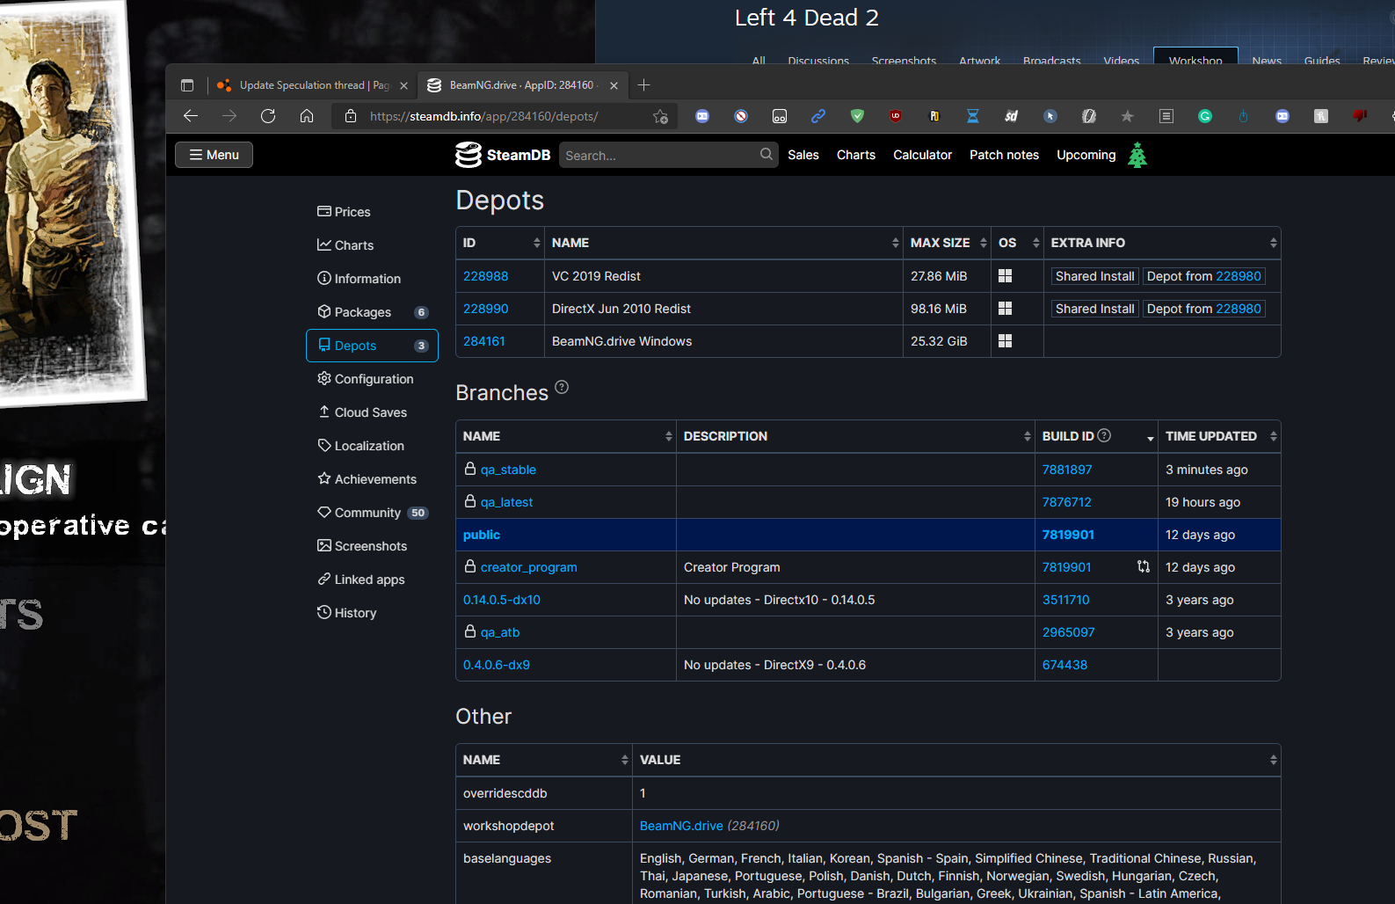Click the Branches help question mark icon
1395x904 pixels.
coord(562,387)
